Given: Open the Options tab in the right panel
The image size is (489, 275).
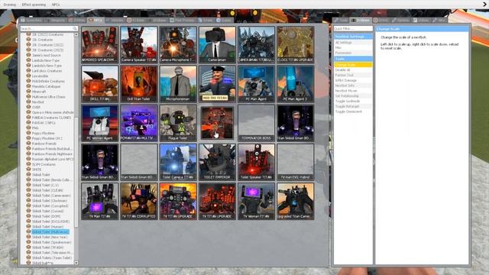Looking at the screenshot, I should 400,20.
